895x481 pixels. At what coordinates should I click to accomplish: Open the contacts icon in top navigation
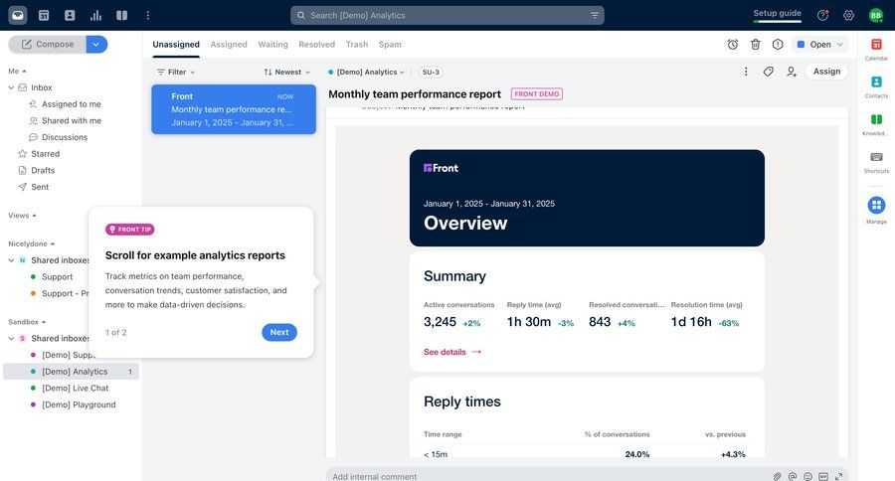70,16
